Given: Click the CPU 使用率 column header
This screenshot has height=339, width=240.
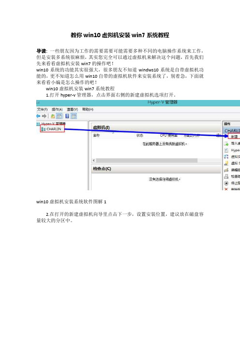Looking at the screenshot, I should tap(169, 136).
